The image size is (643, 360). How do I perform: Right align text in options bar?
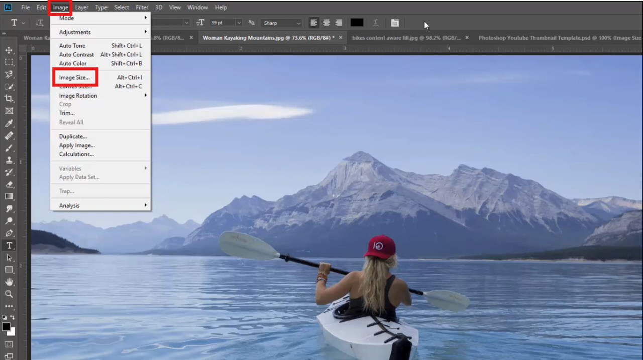click(x=339, y=23)
